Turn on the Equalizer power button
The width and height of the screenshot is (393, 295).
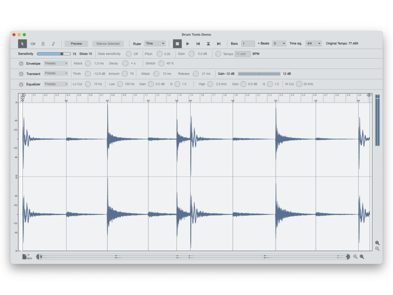(x=21, y=84)
